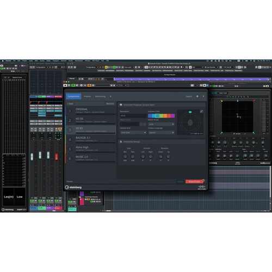Switch to the Monitoring tab
The width and height of the screenshot is (272, 272).
pos(100,96)
